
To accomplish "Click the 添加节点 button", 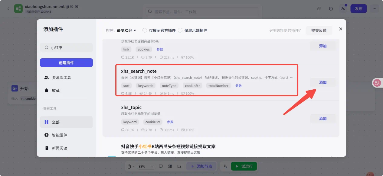I will (x=201, y=166).
